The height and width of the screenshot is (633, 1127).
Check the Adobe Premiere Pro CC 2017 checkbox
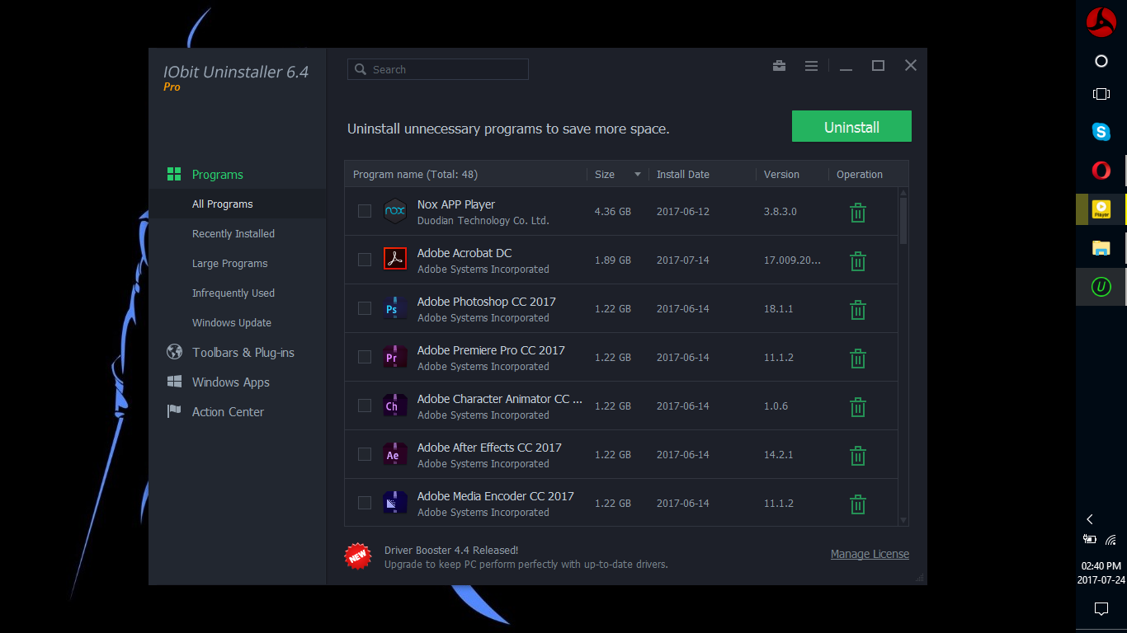(364, 357)
